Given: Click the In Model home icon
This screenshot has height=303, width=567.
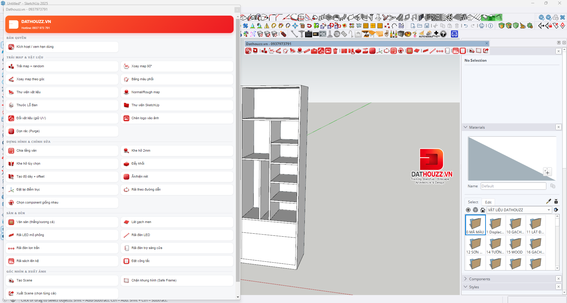Looking at the screenshot, I should click(x=483, y=210).
